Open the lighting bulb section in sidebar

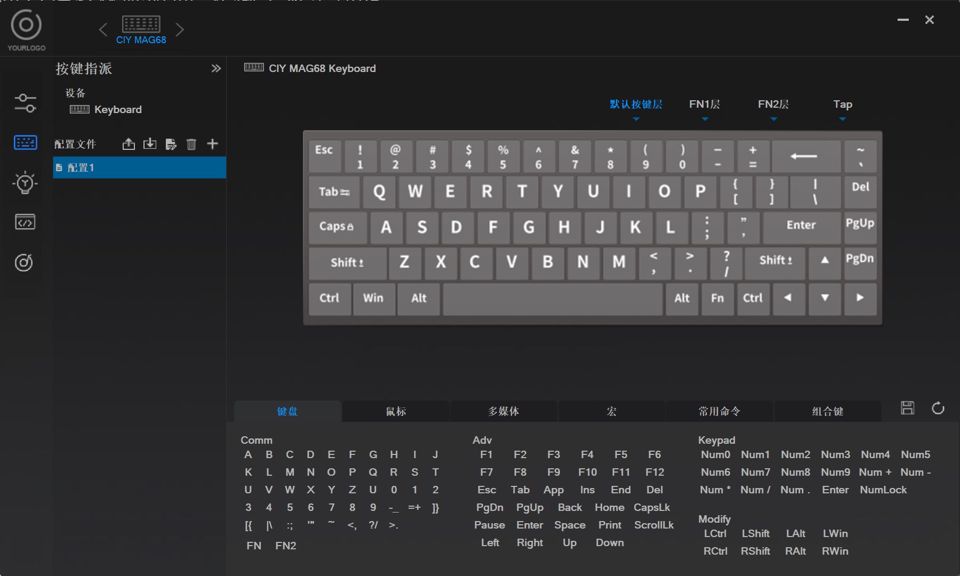point(25,183)
